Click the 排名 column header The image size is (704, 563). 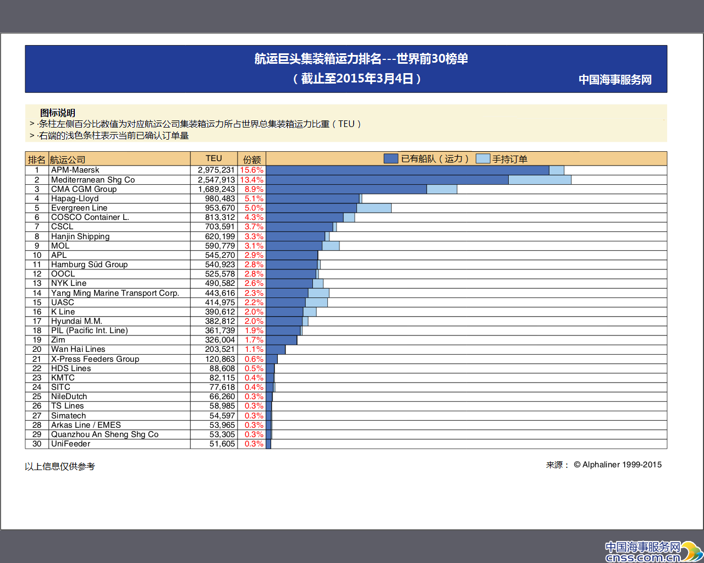coord(37,159)
